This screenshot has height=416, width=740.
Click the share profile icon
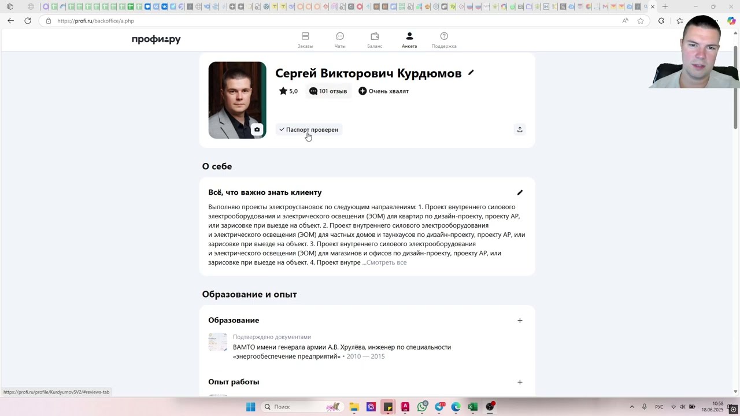520,129
